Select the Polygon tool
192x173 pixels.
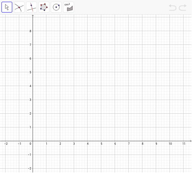[44, 7]
